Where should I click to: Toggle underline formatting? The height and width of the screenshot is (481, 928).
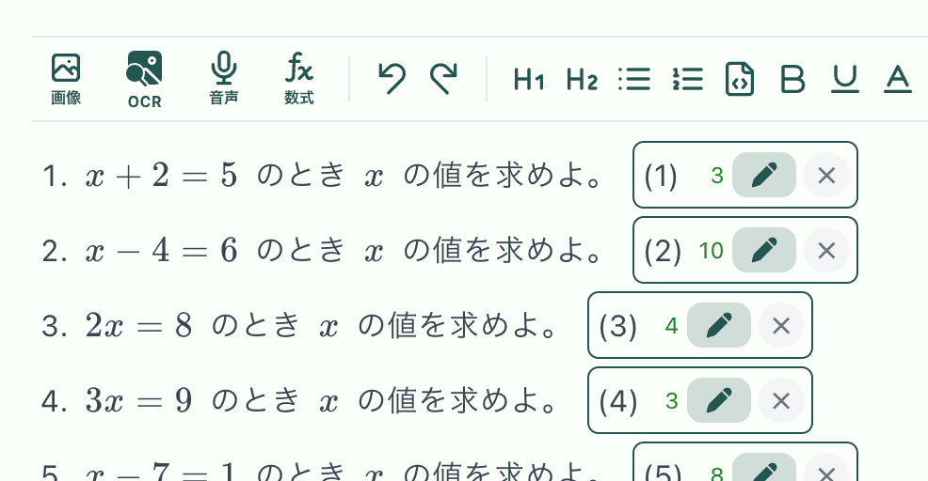point(845,80)
